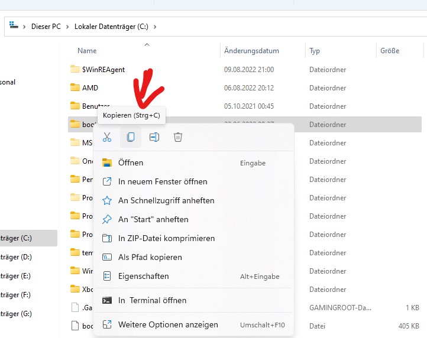Click the Delete trash can icon
The width and height of the screenshot is (427, 338).
pos(178,137)
